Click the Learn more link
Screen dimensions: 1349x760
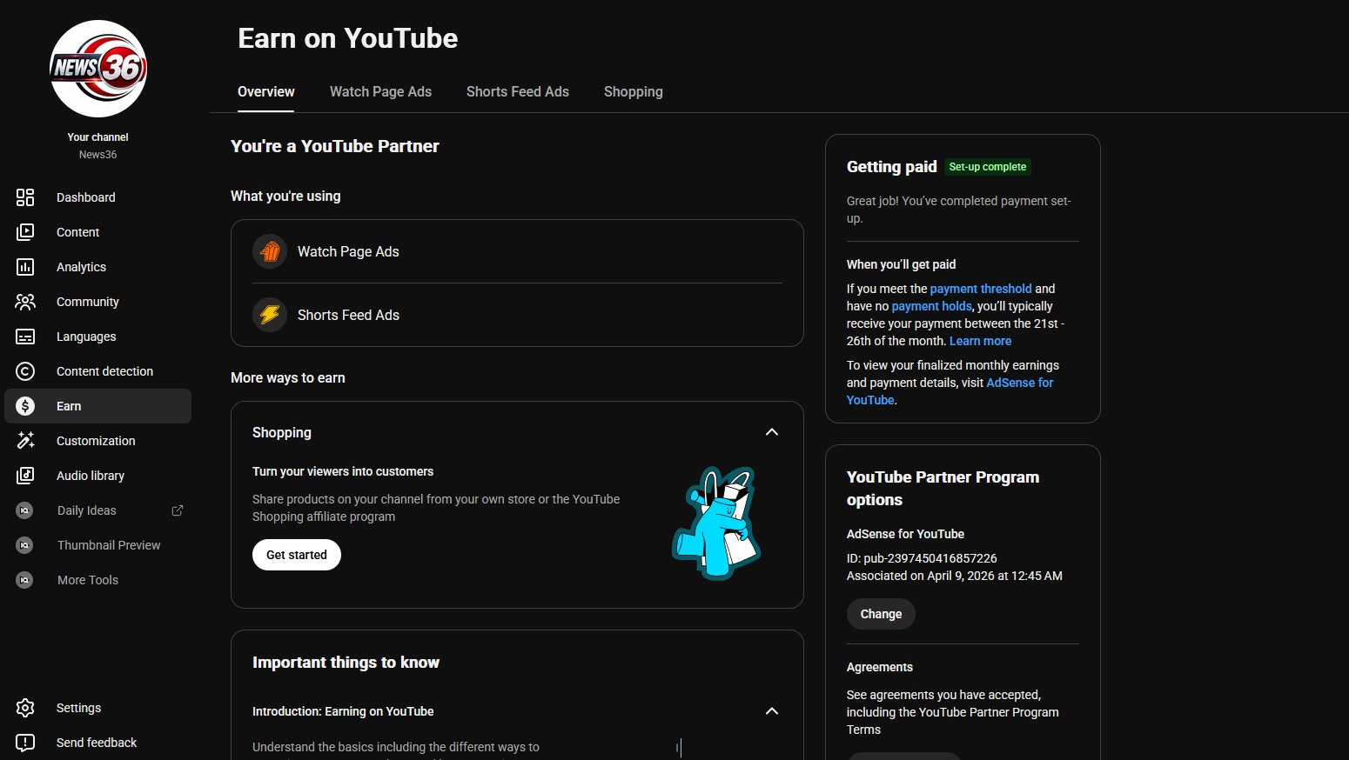pos(980,341)
